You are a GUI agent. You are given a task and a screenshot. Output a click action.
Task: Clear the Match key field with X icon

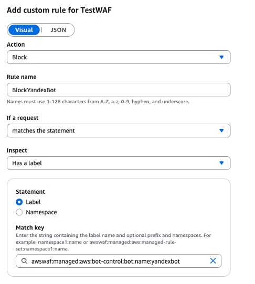click(x=213, y=261)
